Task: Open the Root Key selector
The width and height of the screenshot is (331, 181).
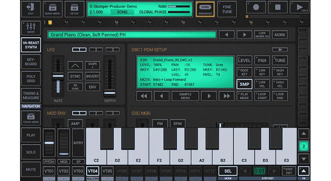Action: click(244, 72)
